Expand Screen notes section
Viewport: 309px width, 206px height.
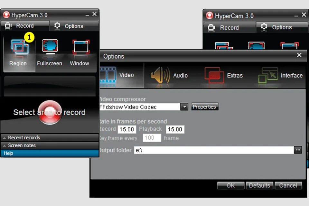pos(50,145)
